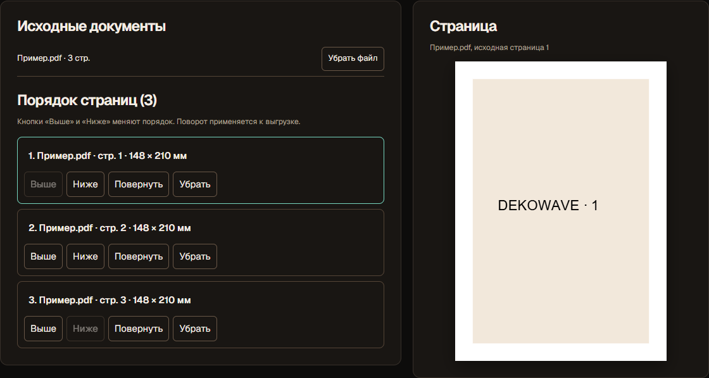Click hint text about «Выше» и «Ниже»
709x378 pixels.
click(x=159, y=122)
